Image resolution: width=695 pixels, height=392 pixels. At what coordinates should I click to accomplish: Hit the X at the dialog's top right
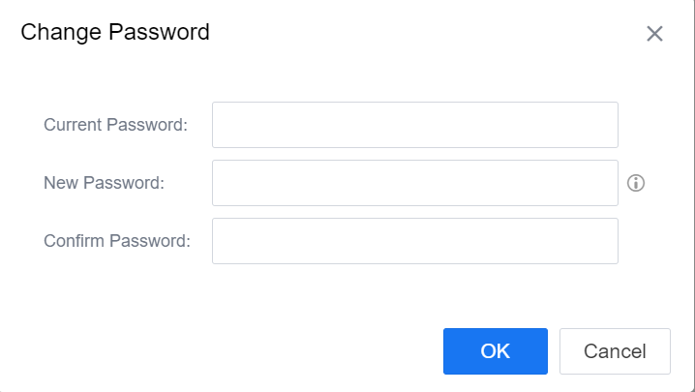(654, 34)
